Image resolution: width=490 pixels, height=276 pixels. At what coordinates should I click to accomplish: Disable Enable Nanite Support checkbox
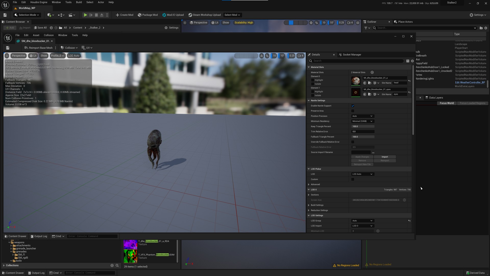(x=353, y=106)
